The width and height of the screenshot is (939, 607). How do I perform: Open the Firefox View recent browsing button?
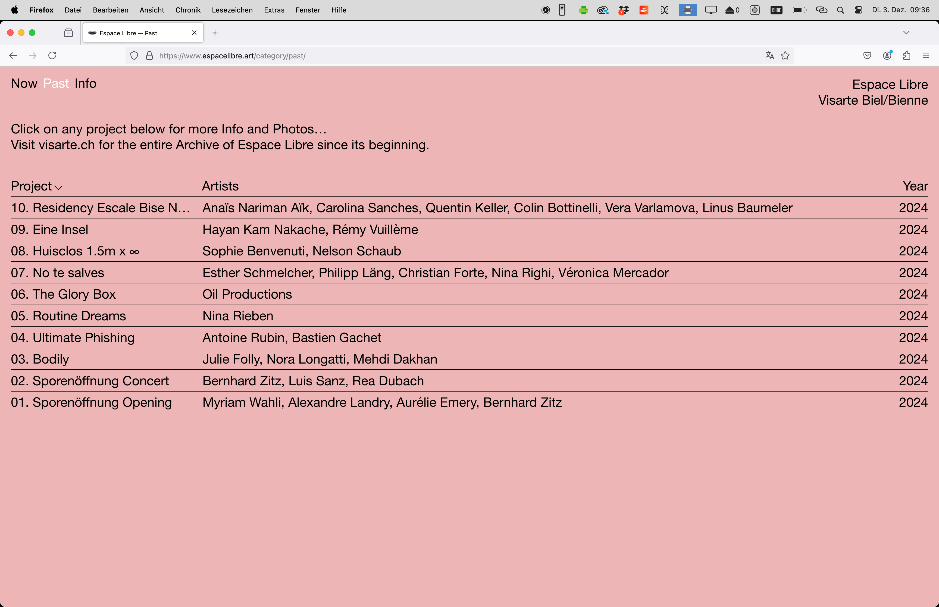click(68, 33)
